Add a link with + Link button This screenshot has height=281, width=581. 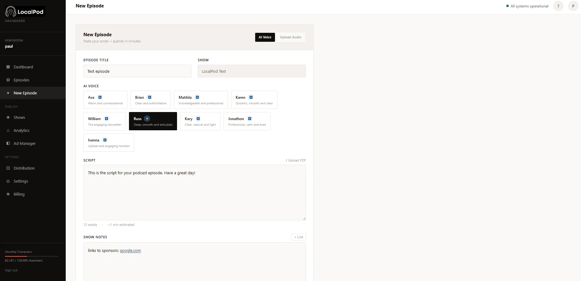[299, 237]
